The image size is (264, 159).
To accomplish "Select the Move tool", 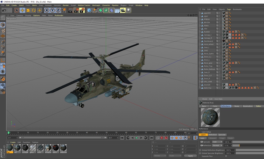I will (x=22, y=10).
